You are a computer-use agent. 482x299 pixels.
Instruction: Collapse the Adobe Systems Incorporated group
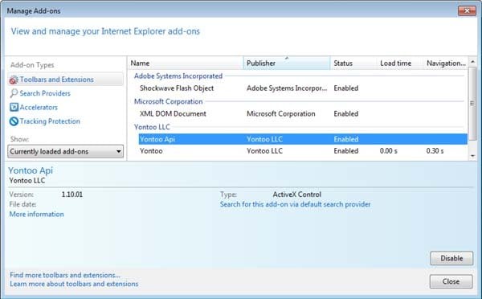click(178, 76)
